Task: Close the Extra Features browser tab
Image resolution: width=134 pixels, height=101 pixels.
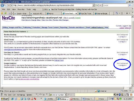Action: (76, 14)
